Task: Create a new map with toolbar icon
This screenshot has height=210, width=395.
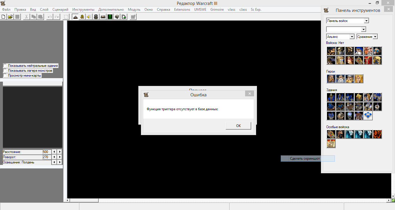Action: (x=3, y=17)
